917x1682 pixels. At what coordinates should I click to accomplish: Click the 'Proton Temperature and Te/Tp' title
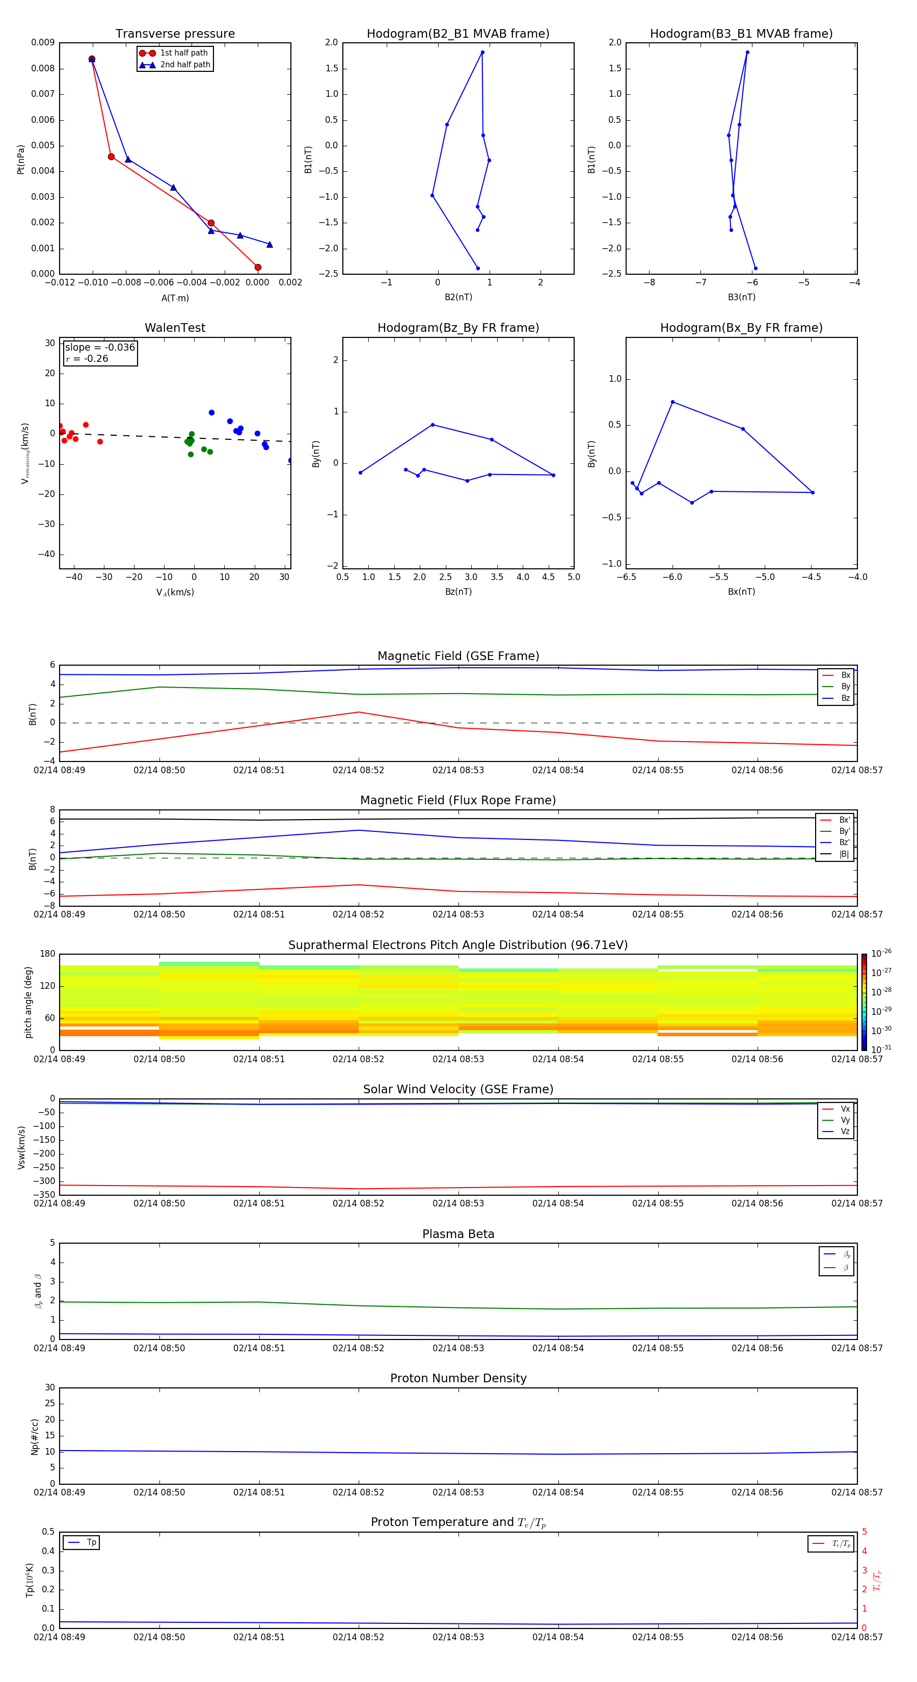(x=458, y=1522)
